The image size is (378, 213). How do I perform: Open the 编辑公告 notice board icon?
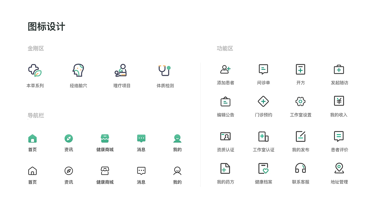tap(225, 101)
